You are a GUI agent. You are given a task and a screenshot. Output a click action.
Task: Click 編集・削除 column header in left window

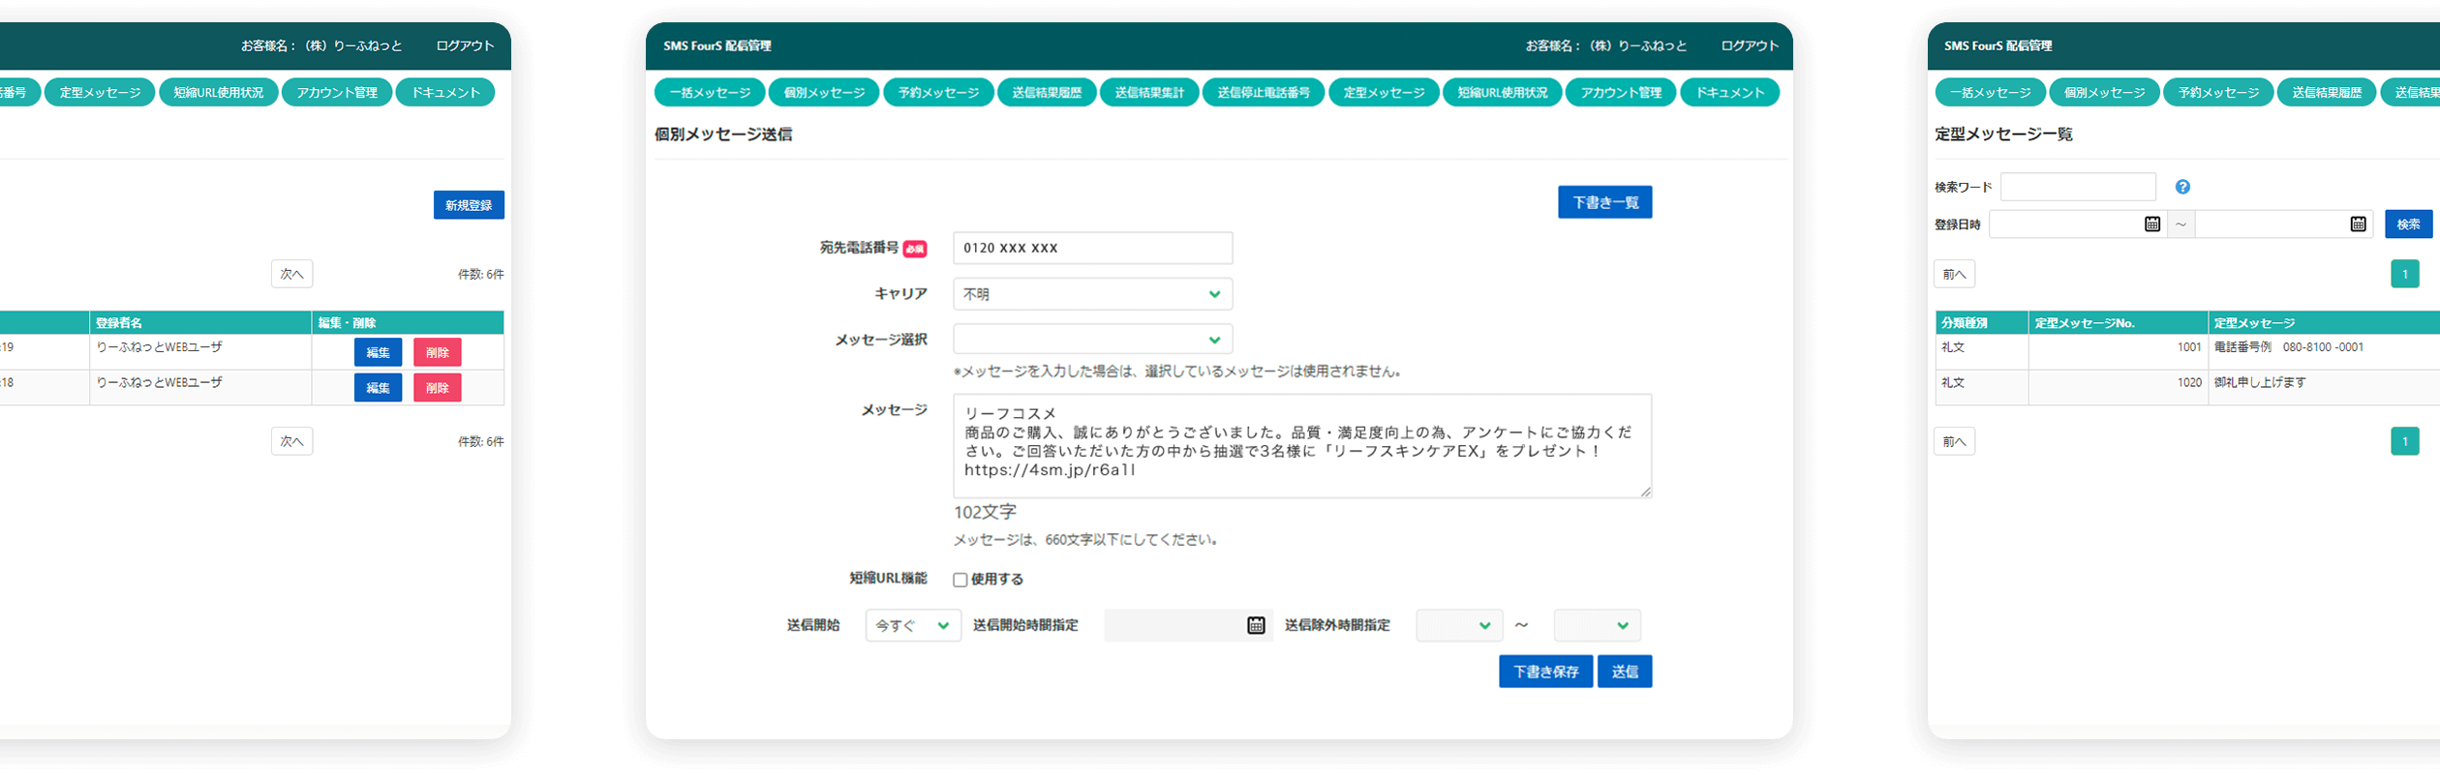pyautogui.click(x=408, y=322)
